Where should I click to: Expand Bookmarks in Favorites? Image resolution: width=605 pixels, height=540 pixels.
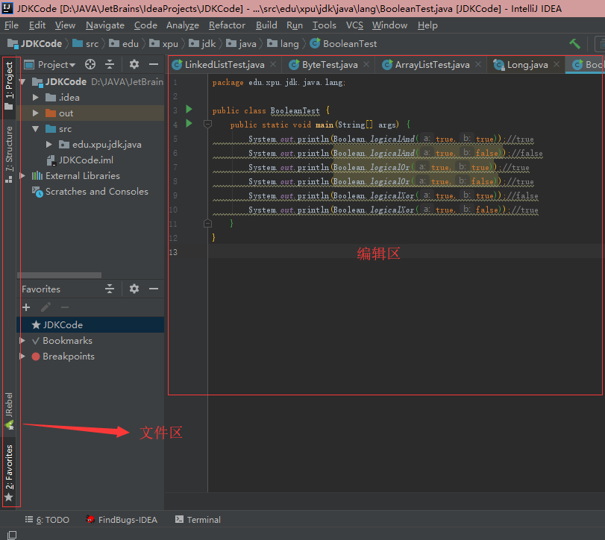pyautogui.click(x=22, y=341)
